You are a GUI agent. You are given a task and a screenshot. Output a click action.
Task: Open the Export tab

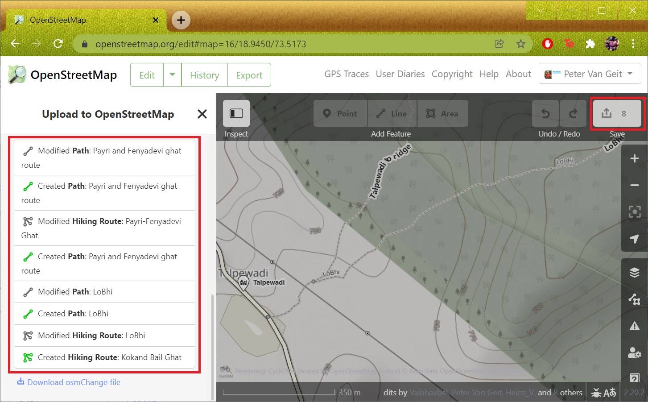pos(249,75)
